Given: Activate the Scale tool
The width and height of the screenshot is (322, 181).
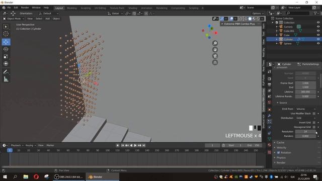Looking at the screenshot, I should pos(6,56).
